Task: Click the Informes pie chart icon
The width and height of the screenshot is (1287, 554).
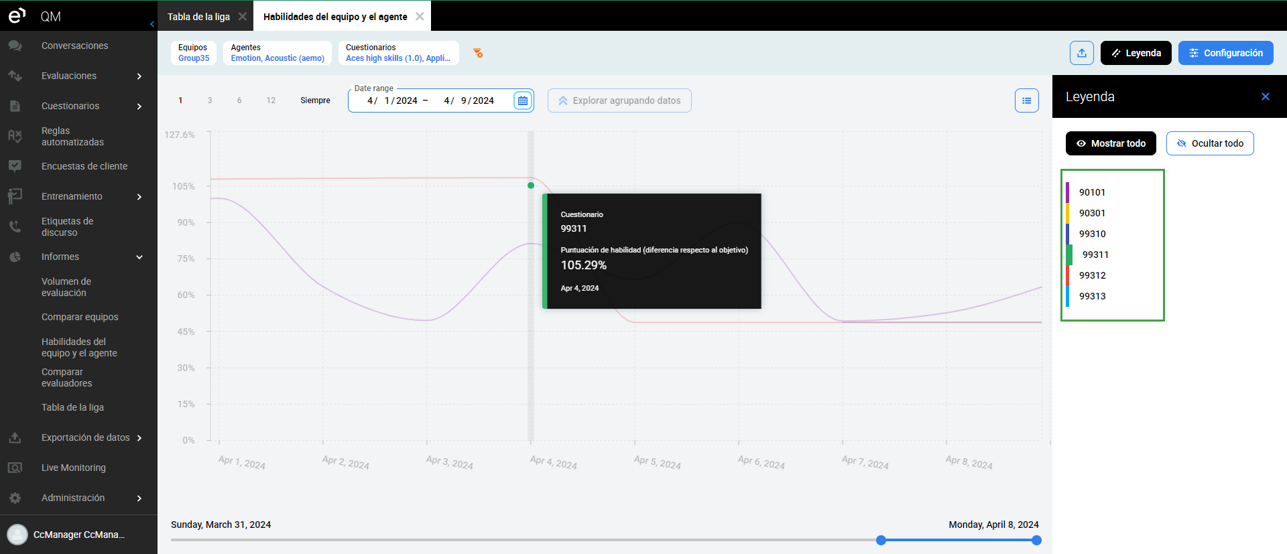Action: (x=15, y=257)
